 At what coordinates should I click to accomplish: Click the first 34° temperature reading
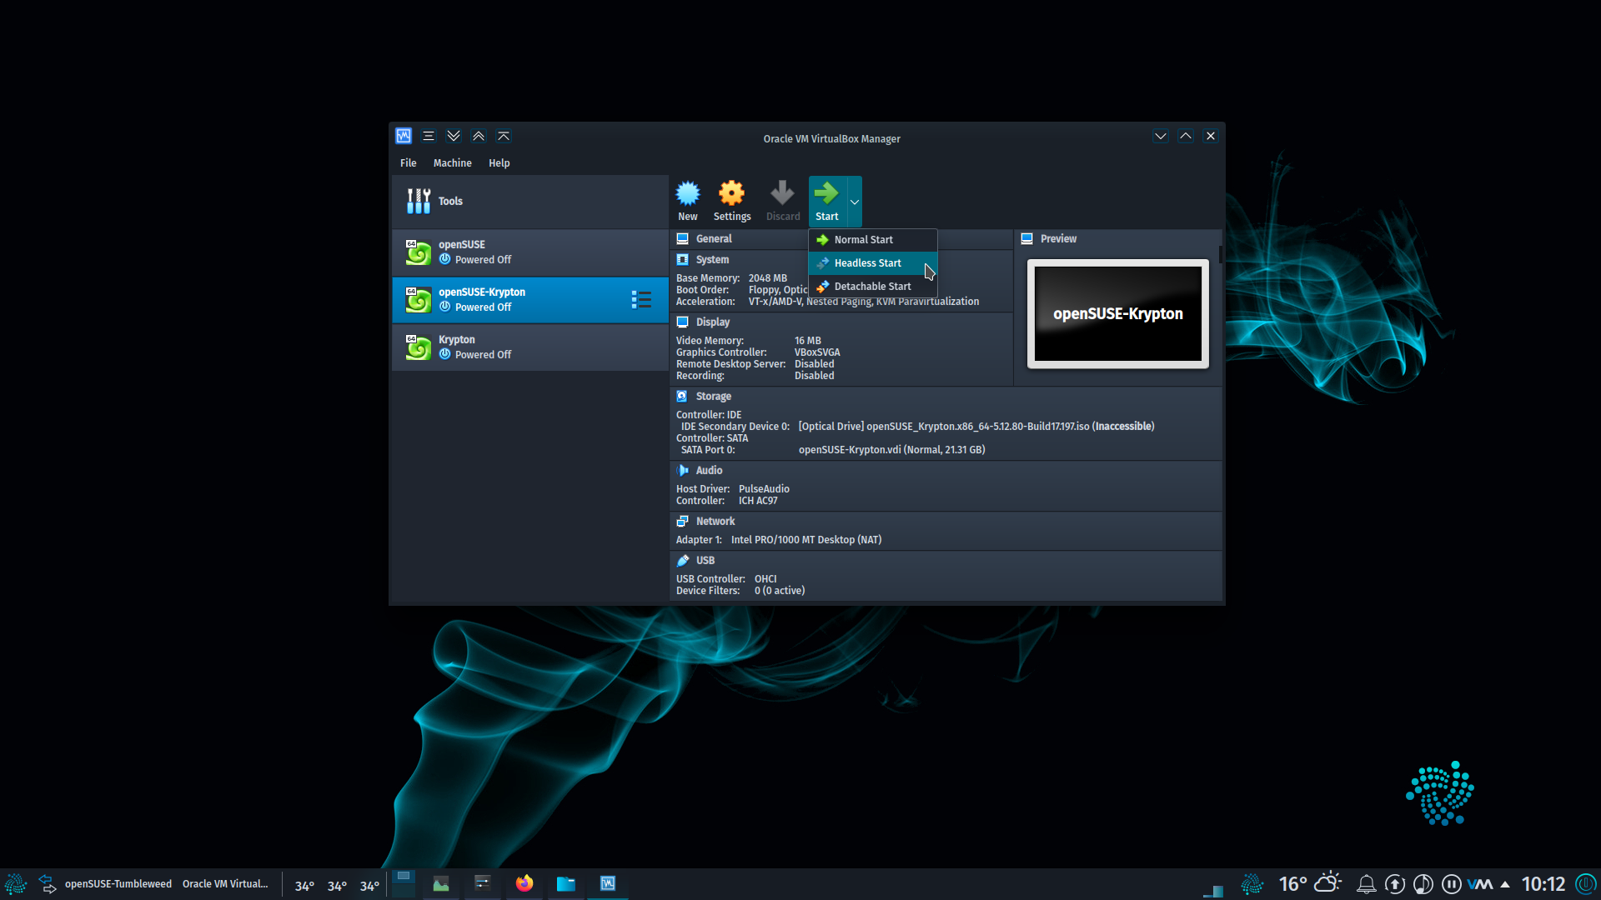coord(304,886)
